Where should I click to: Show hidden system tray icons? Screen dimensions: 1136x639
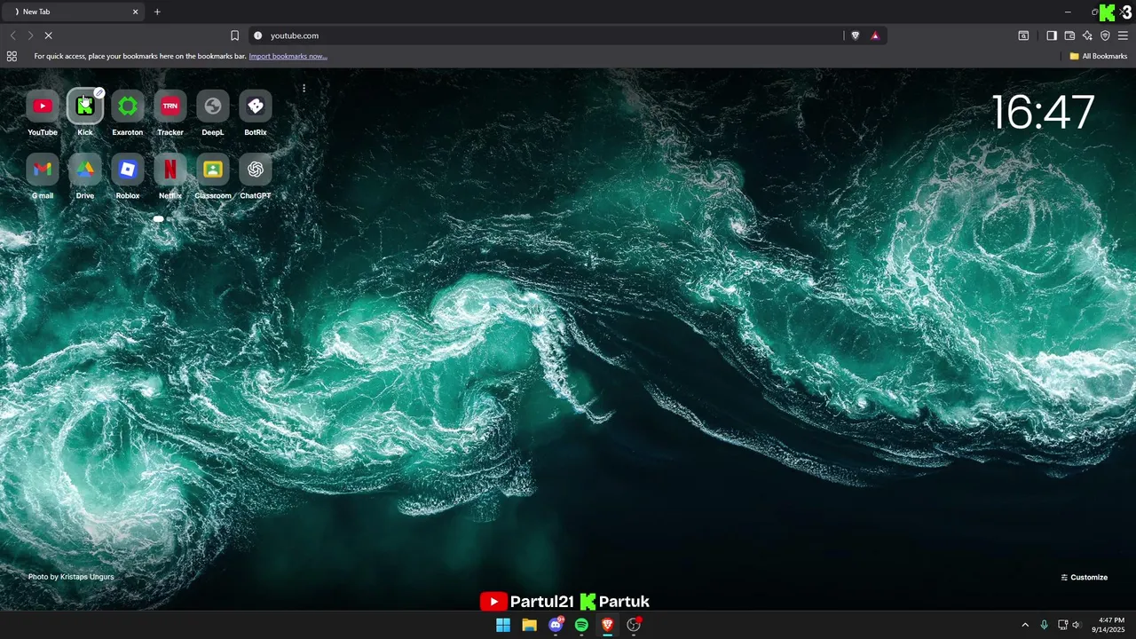(1025, 625)
